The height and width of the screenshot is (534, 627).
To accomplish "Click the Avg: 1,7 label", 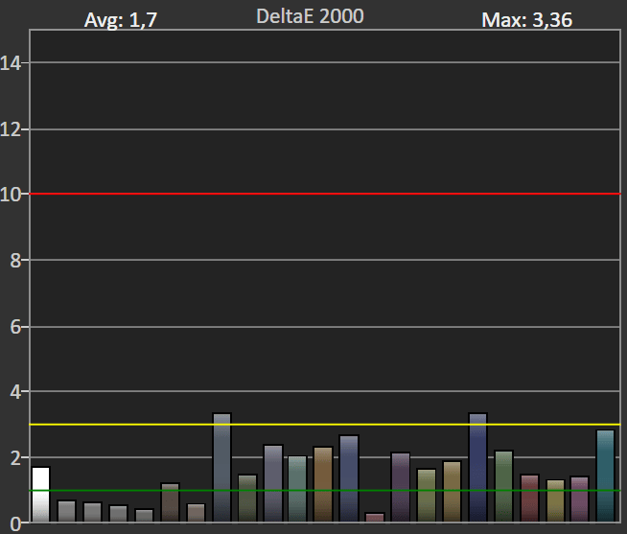I will point(121,20).
